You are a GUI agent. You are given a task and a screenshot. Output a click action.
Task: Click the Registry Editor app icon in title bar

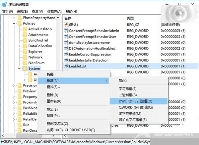pyautogui.click(x=4, y=4)
